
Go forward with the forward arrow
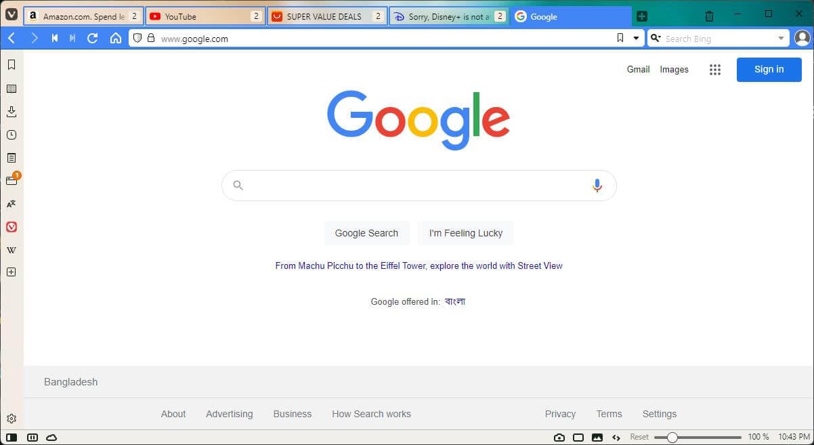click(x=35, y=38)
